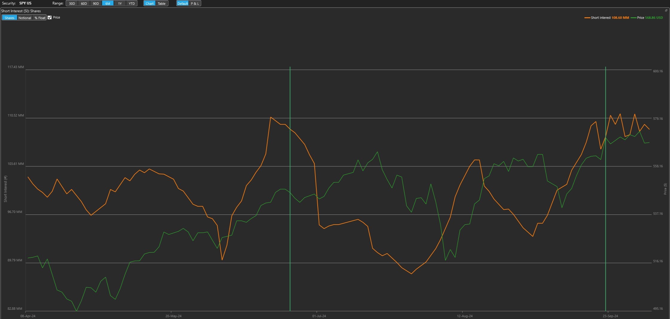The width and height of the screenshot is (670, 319).
Task: Click the panel pop-out icon at top right
Action: (666, 10)
